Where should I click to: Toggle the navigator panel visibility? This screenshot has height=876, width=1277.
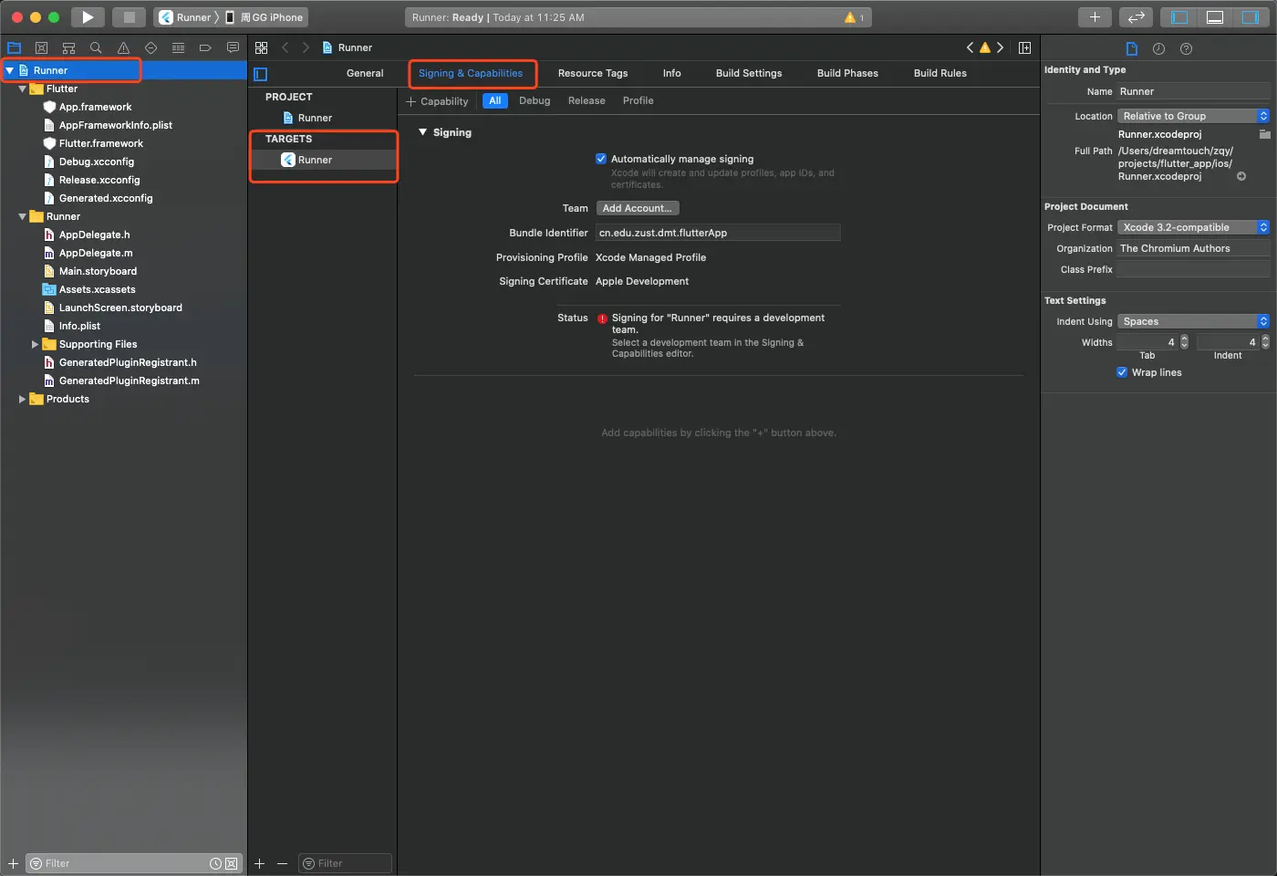(x=1179, y=17)
